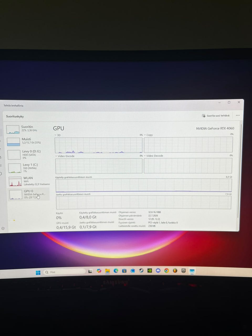Open Microsoft Store from the taskbar
The height and width of the screenshot is (336, 252).
(124, 271)
